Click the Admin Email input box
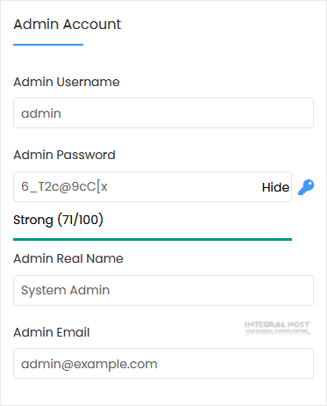This screenshot has width=327, height=406. 163,364
